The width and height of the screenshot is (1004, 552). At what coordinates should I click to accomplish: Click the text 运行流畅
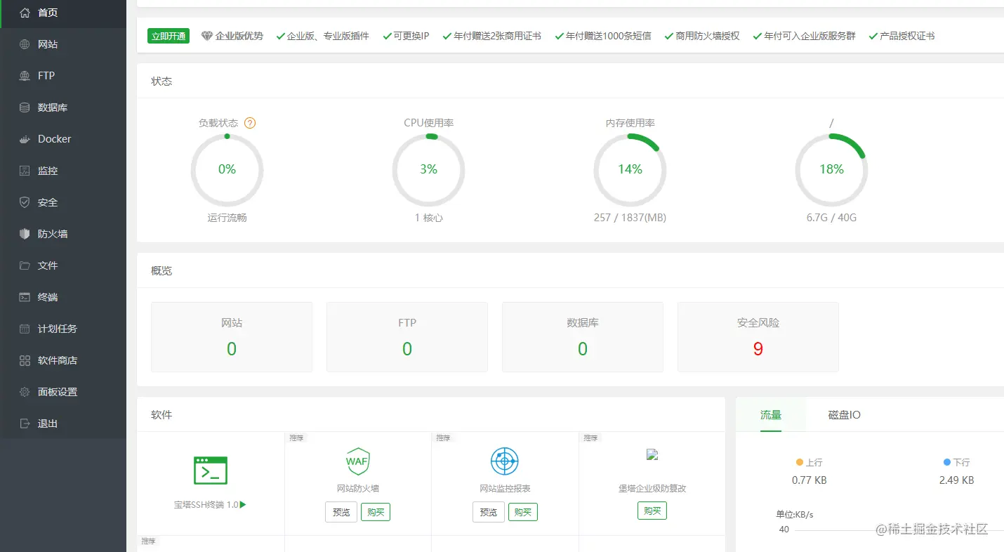227,218
